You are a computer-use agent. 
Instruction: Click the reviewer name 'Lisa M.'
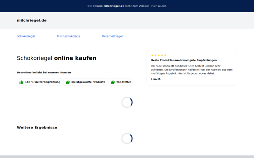156,79
